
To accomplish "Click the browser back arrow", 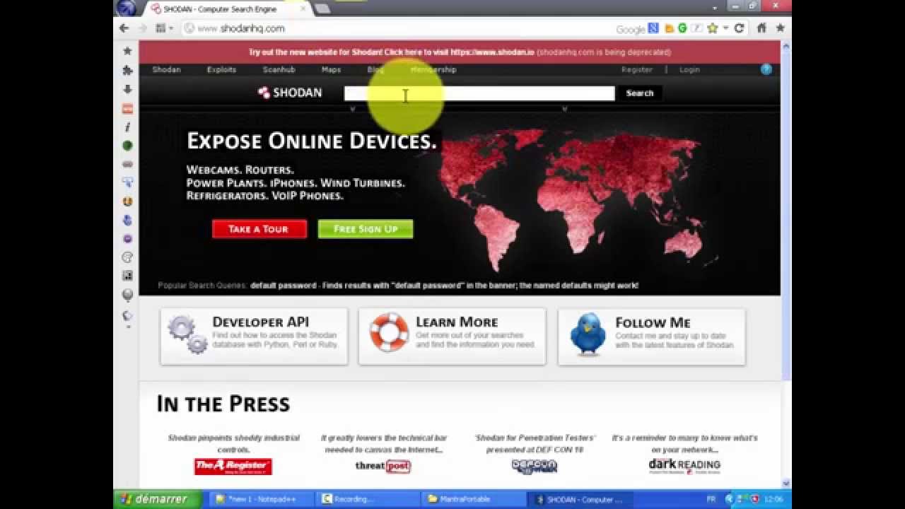I will click(124, 28).
